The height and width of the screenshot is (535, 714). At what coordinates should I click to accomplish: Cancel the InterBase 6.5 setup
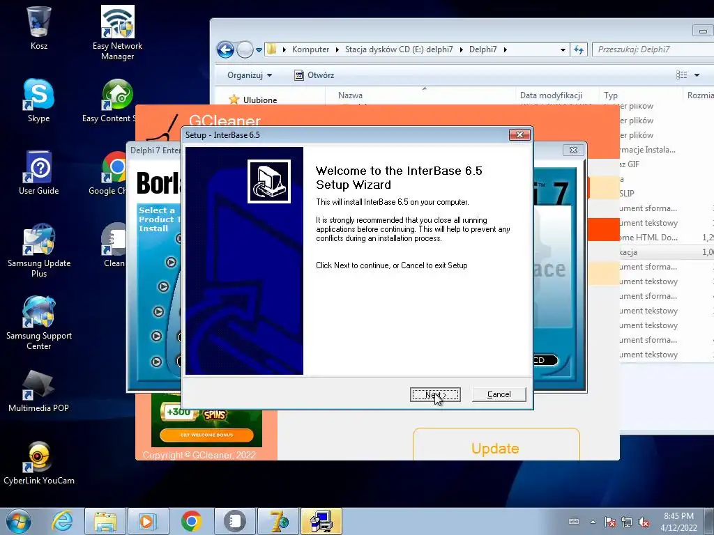pyautogui.click(x=499, y=394)
